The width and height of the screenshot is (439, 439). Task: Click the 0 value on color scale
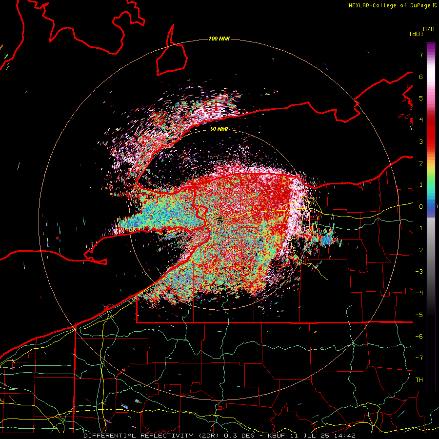tap(421, 207)
